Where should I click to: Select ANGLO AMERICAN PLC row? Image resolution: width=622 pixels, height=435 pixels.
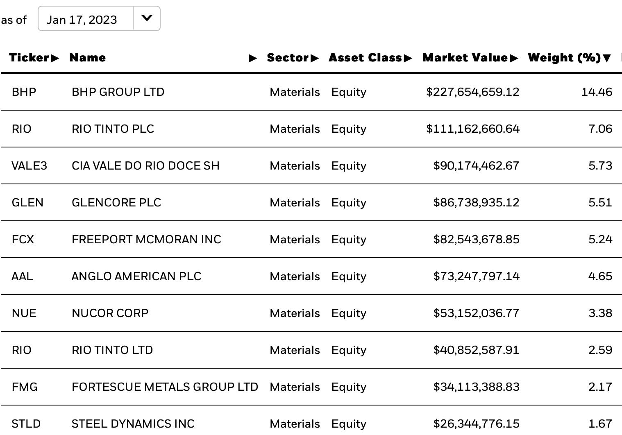tap(311, 276)
